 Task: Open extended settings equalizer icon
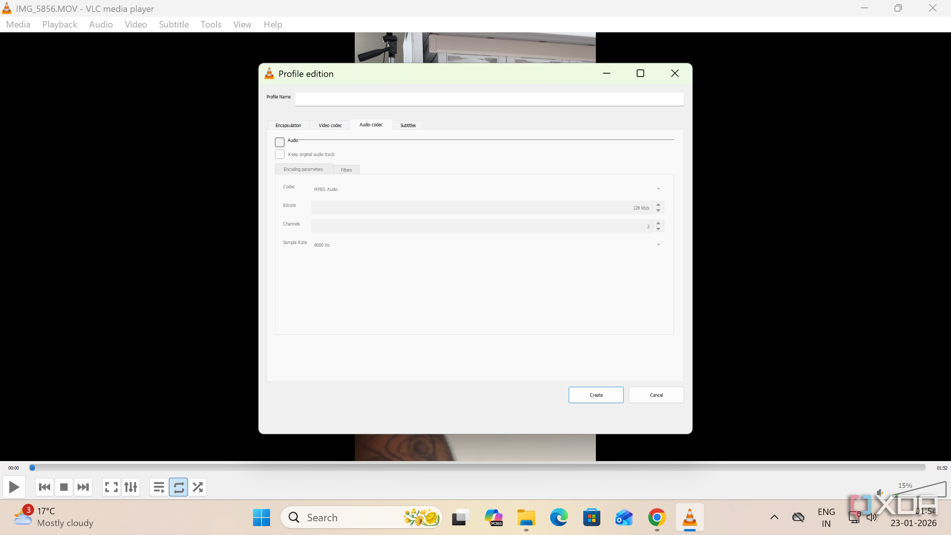pyautogui.click(x=131, y=487)
